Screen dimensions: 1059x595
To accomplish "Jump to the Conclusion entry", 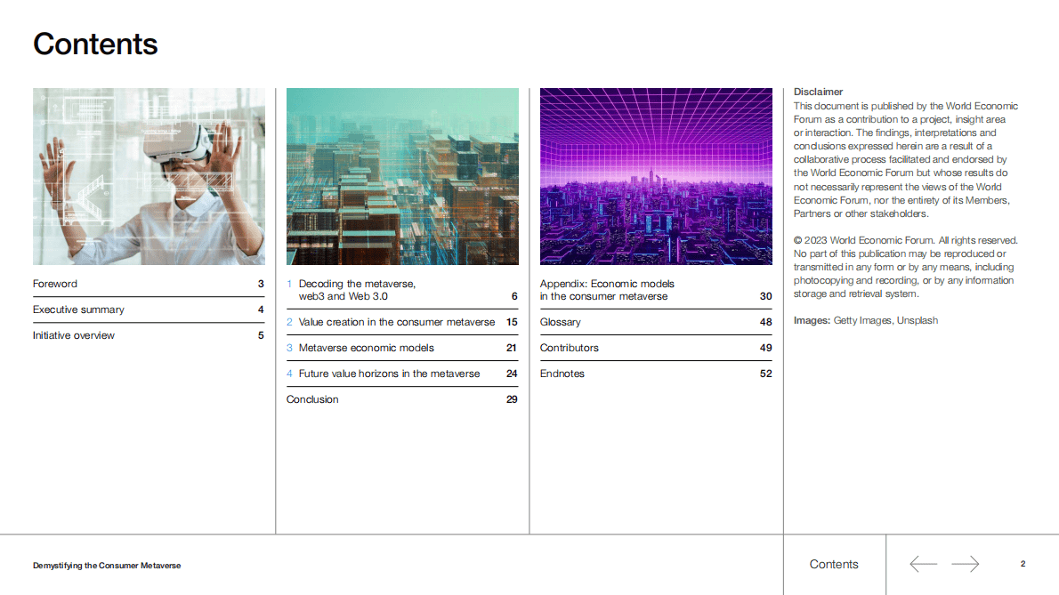I will click(x=312, y=399).
